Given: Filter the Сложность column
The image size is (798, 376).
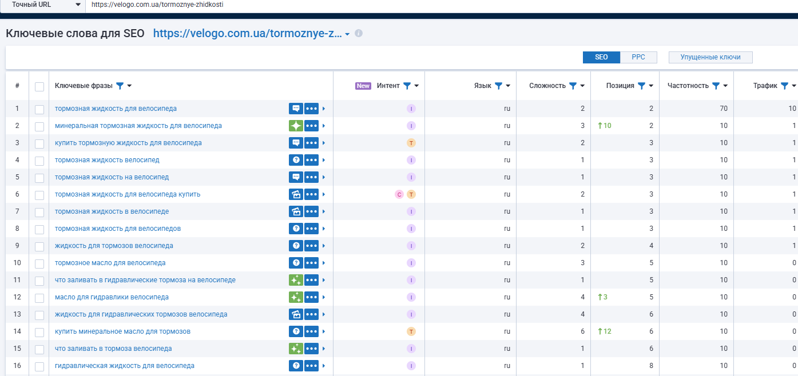Looking at the screenshot, I should 573,86.
